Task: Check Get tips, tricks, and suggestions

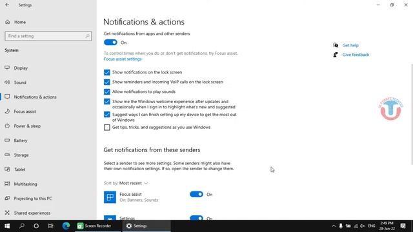Action: 106,128
